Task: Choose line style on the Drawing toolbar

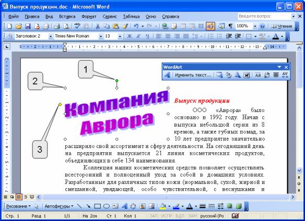Action: 203,206
